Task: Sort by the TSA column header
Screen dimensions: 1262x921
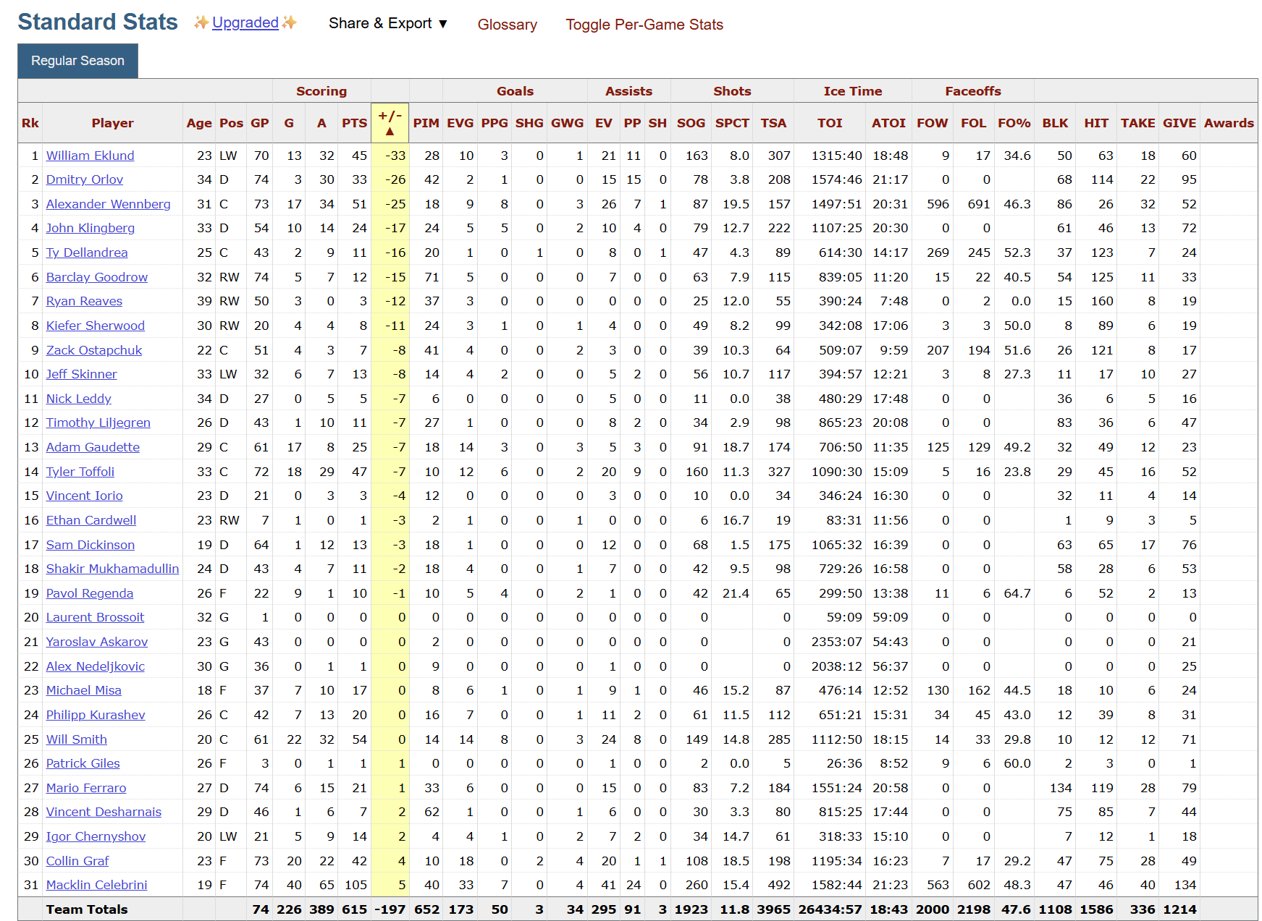Action: click(x=773, y=123)
